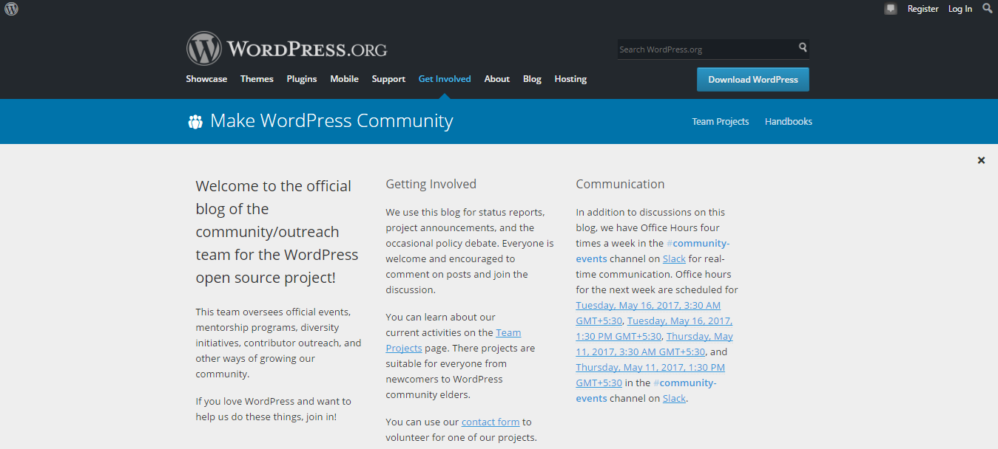998x449 pixels.
Task: Click the community people icon beside Make WordPress
Action: pyautogui.click(x=195, y=121)
